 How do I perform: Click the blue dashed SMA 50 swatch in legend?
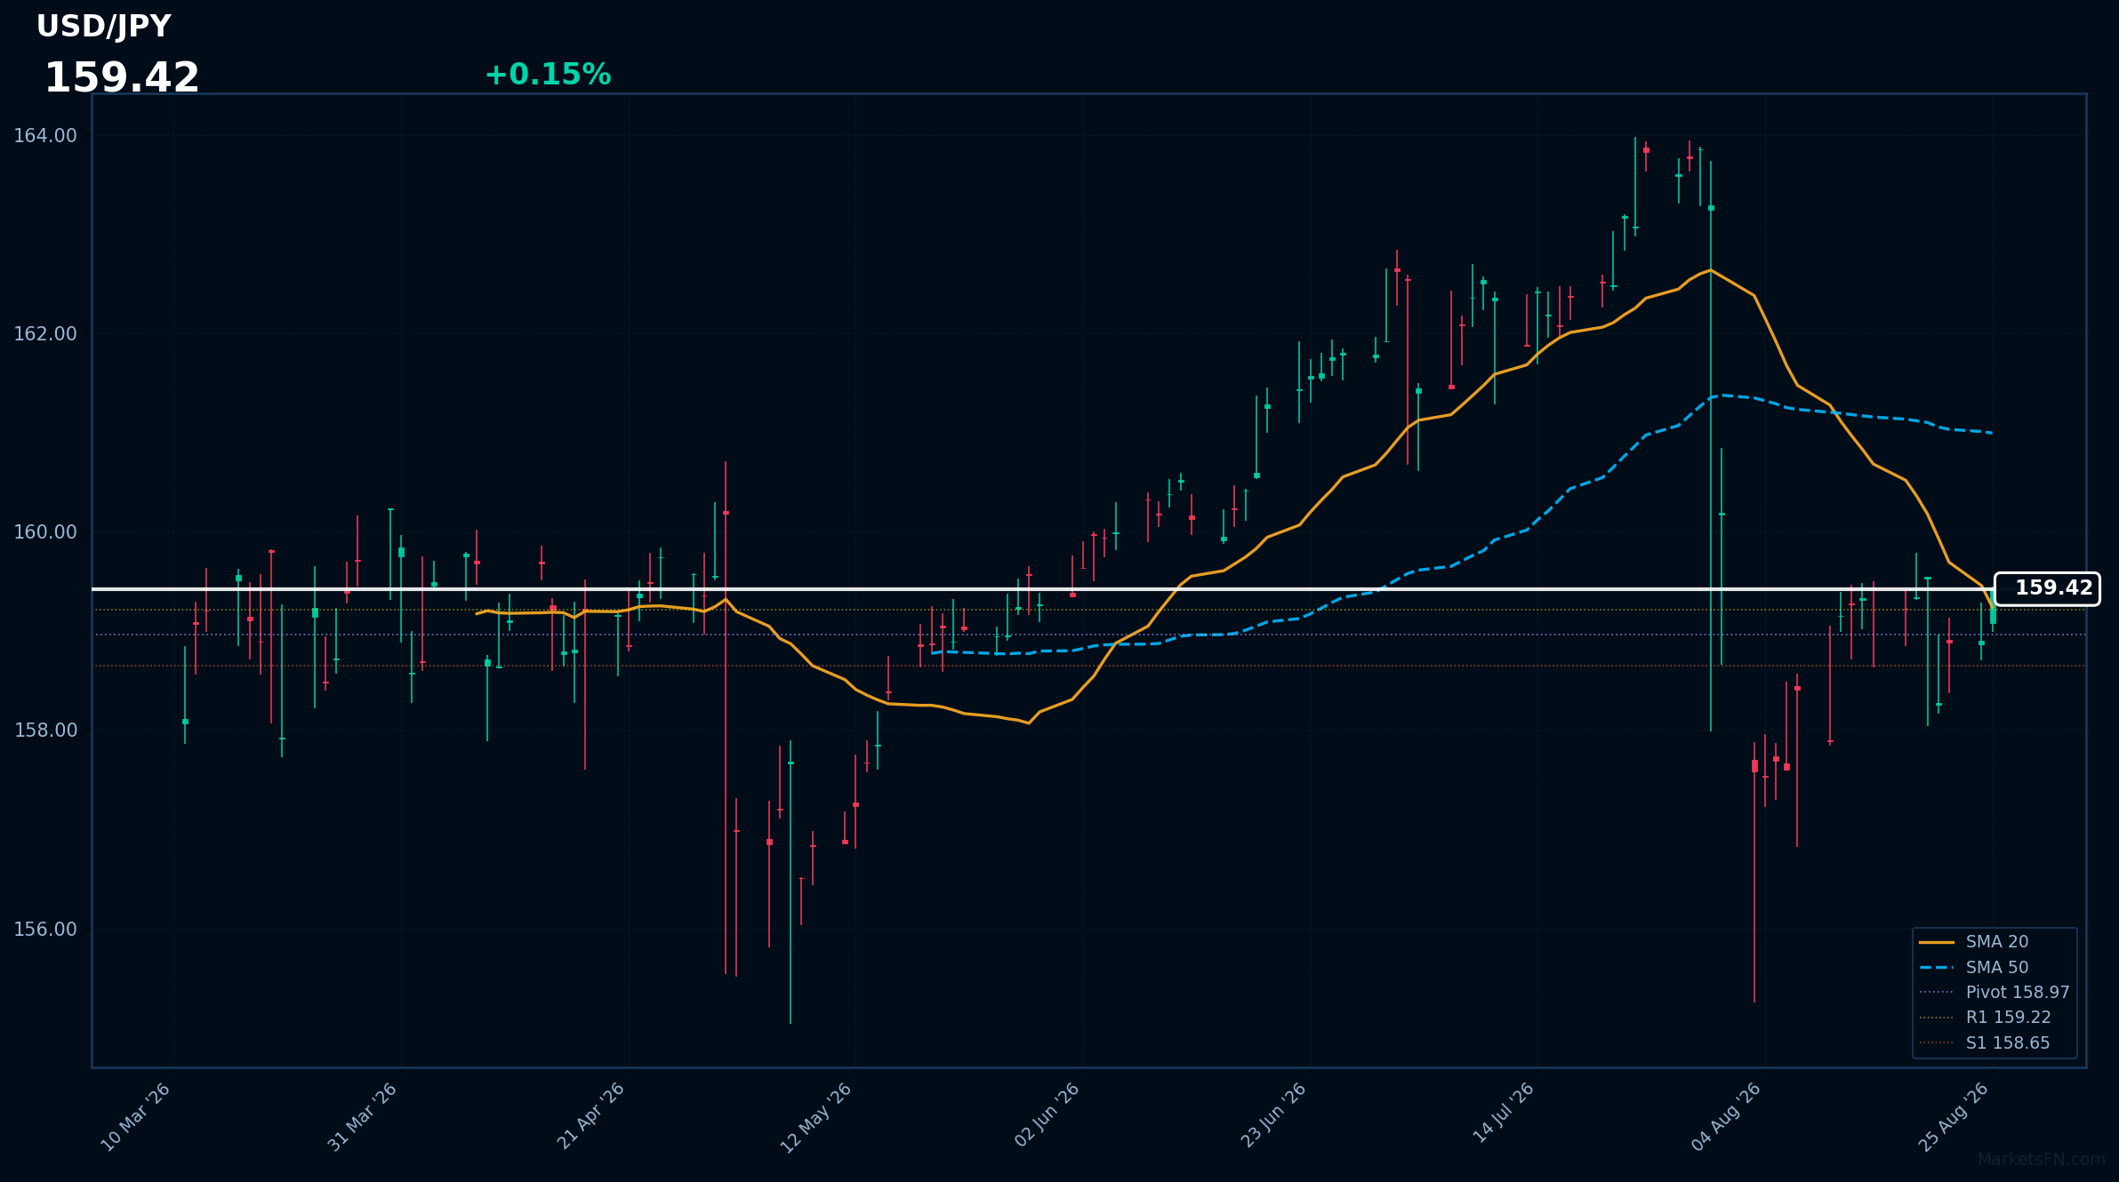[x=1937, y=967]
